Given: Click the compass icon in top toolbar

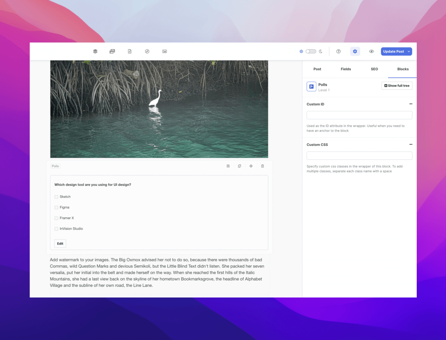Looking at the screenshot, I should coord(147,51).
